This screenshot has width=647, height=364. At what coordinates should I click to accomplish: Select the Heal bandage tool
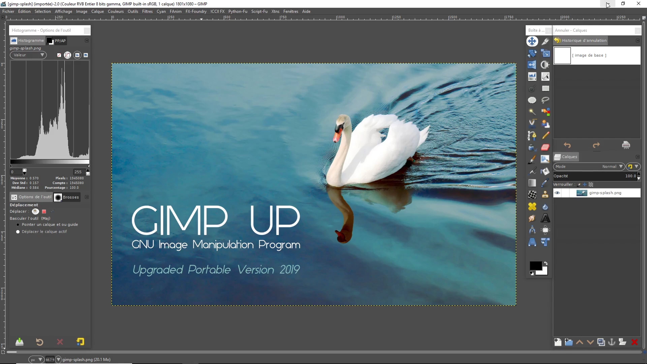(532, 207)
